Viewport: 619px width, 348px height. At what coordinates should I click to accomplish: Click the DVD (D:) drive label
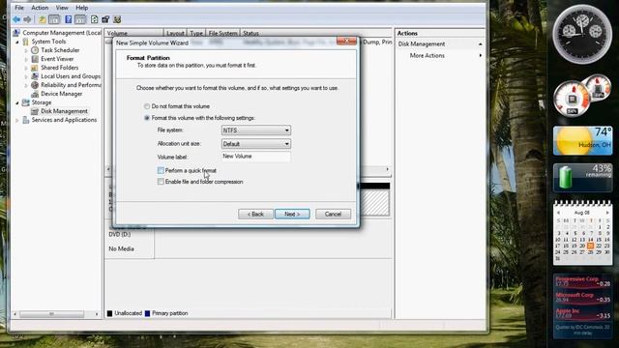click(x=120, y=234)
